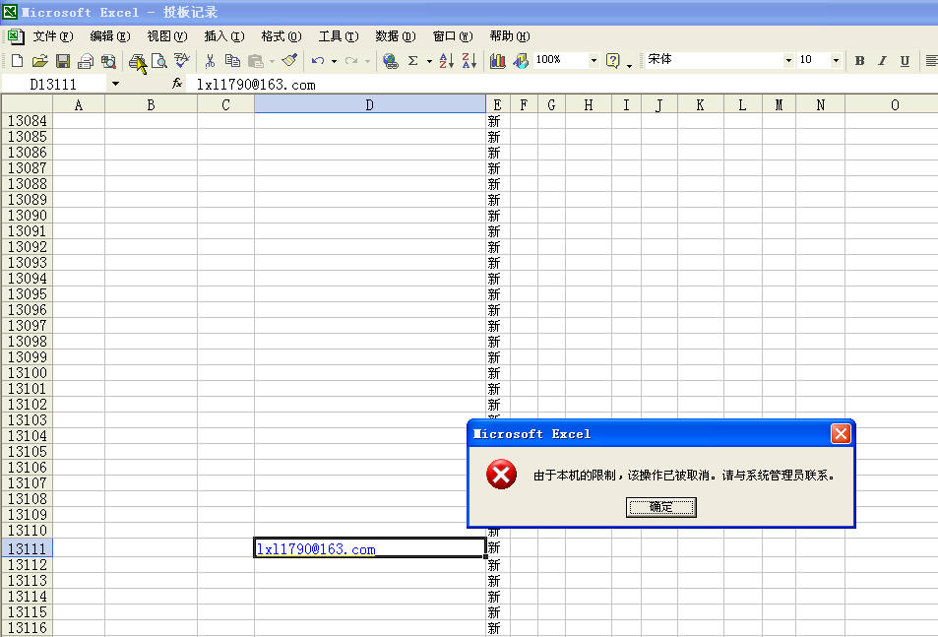Open the 文件 menu

tap(52, 36)
